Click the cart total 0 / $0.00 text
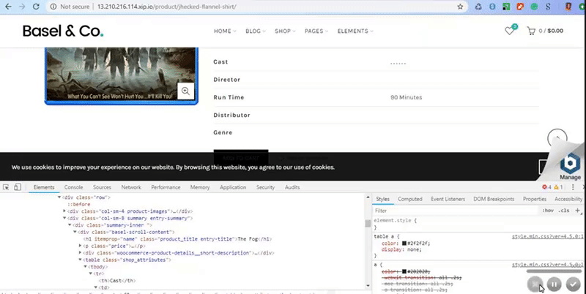Viewport: 586px width, 294px height. tap(551, 31)
